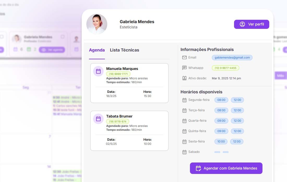This screenshot has width=287, height=182.
Task: Click blurred Mês button in background calendar
Action: (280, 75)
